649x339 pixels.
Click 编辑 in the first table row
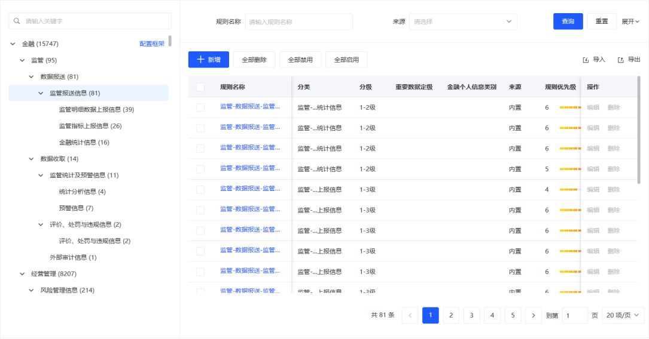pos(593,107)
